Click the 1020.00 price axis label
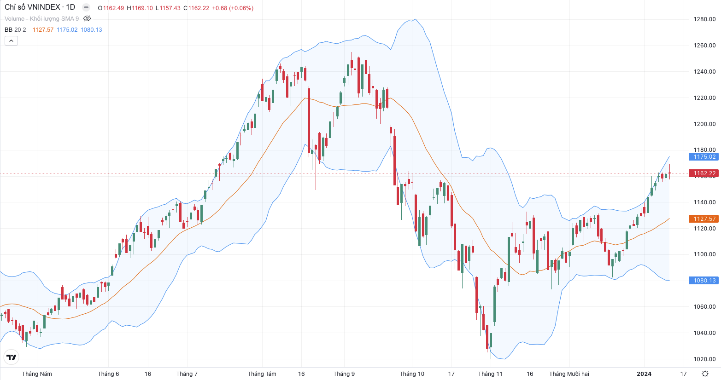This screenshot has height=380, width=721. tap(705, 359)
